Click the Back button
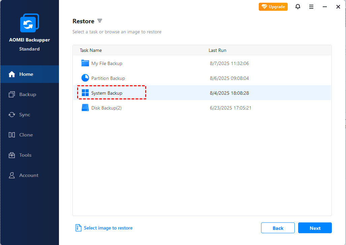 pos(278,228)
